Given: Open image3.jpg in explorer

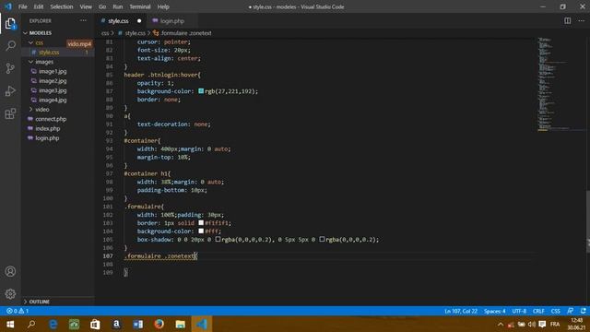Looking at the screenshot, I should pyautogui.click(x=53, y=90).
